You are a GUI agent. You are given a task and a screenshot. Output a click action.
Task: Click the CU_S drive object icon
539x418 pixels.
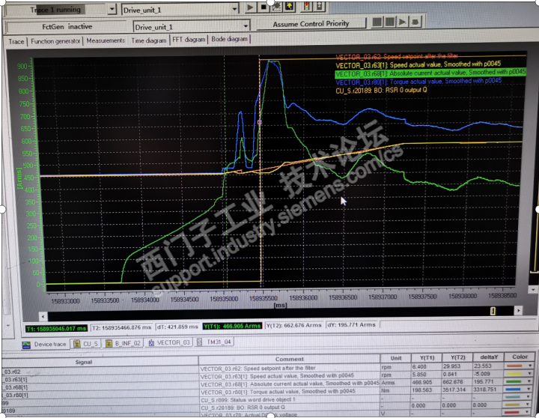pyautogui.click(x=77, y=343)
